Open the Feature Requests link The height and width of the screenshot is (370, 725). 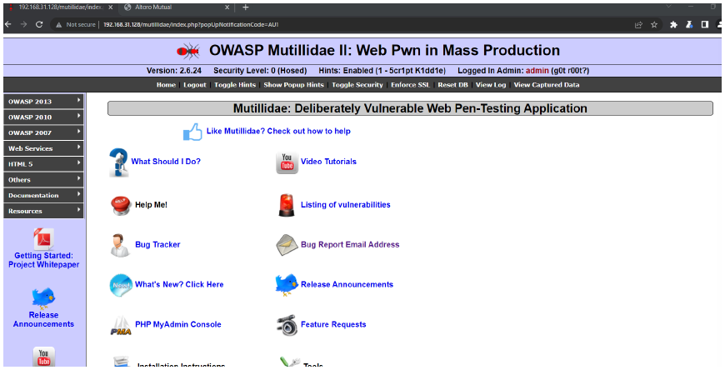333,324
